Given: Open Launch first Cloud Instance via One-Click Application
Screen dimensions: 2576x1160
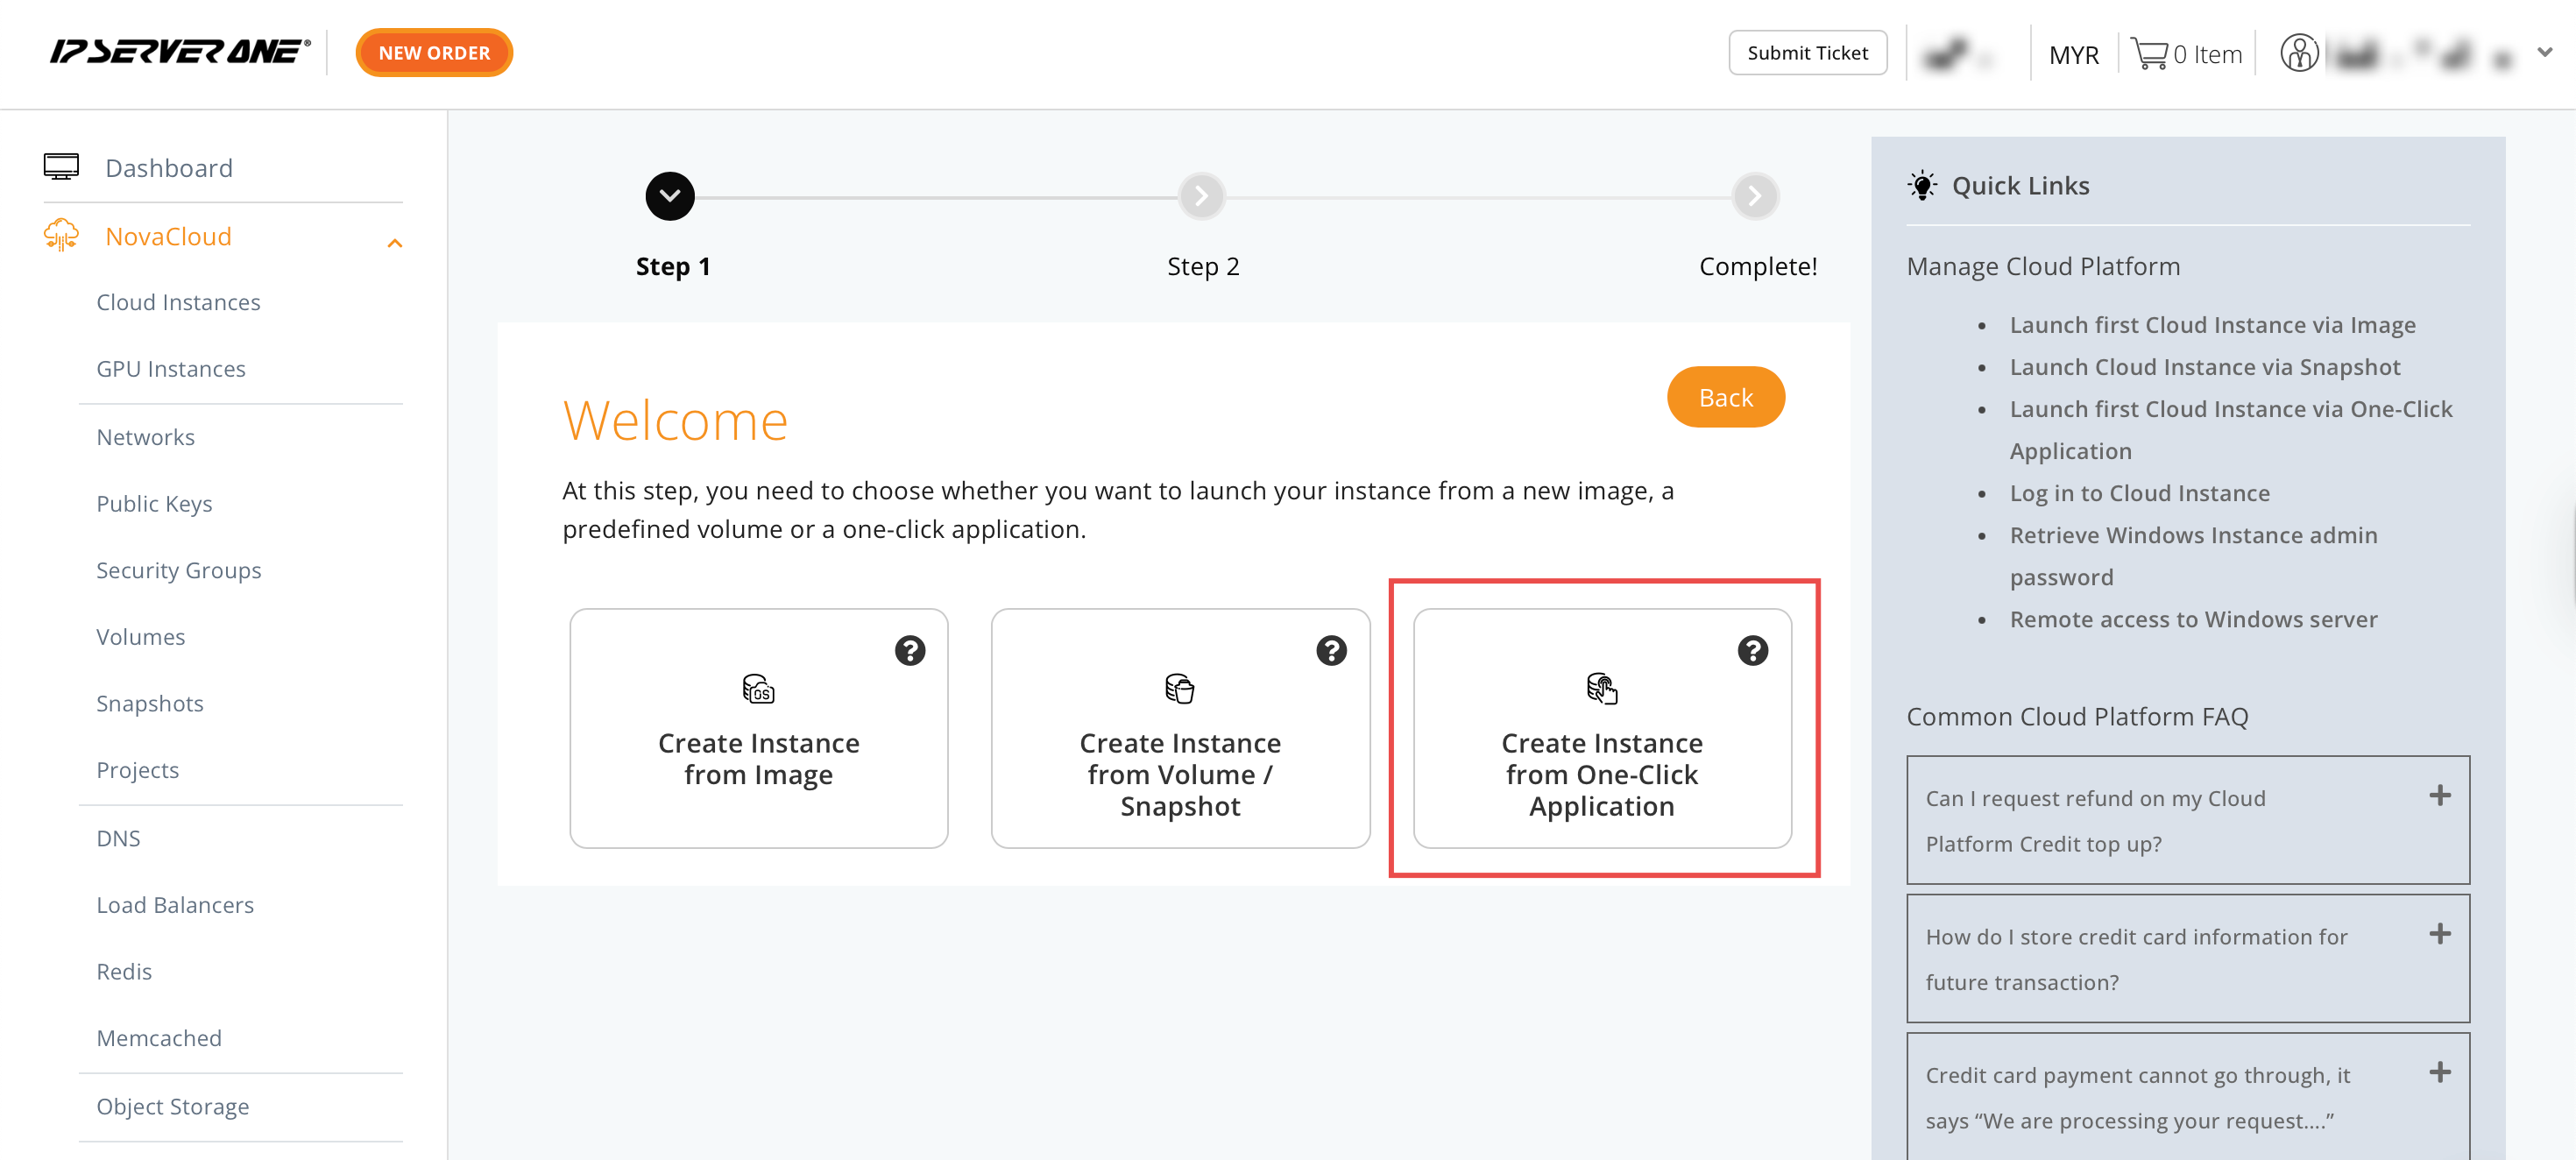Looking at the screenshot, I should (2231, 430).
